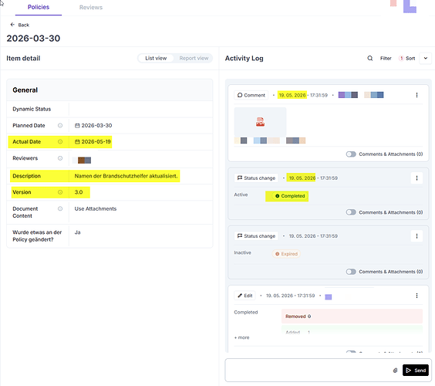
Task: Click the info icon next to Reviewers
Action: click(60, 158)
